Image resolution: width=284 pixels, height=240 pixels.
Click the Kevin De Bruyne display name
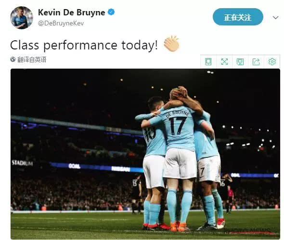(71, 12)
